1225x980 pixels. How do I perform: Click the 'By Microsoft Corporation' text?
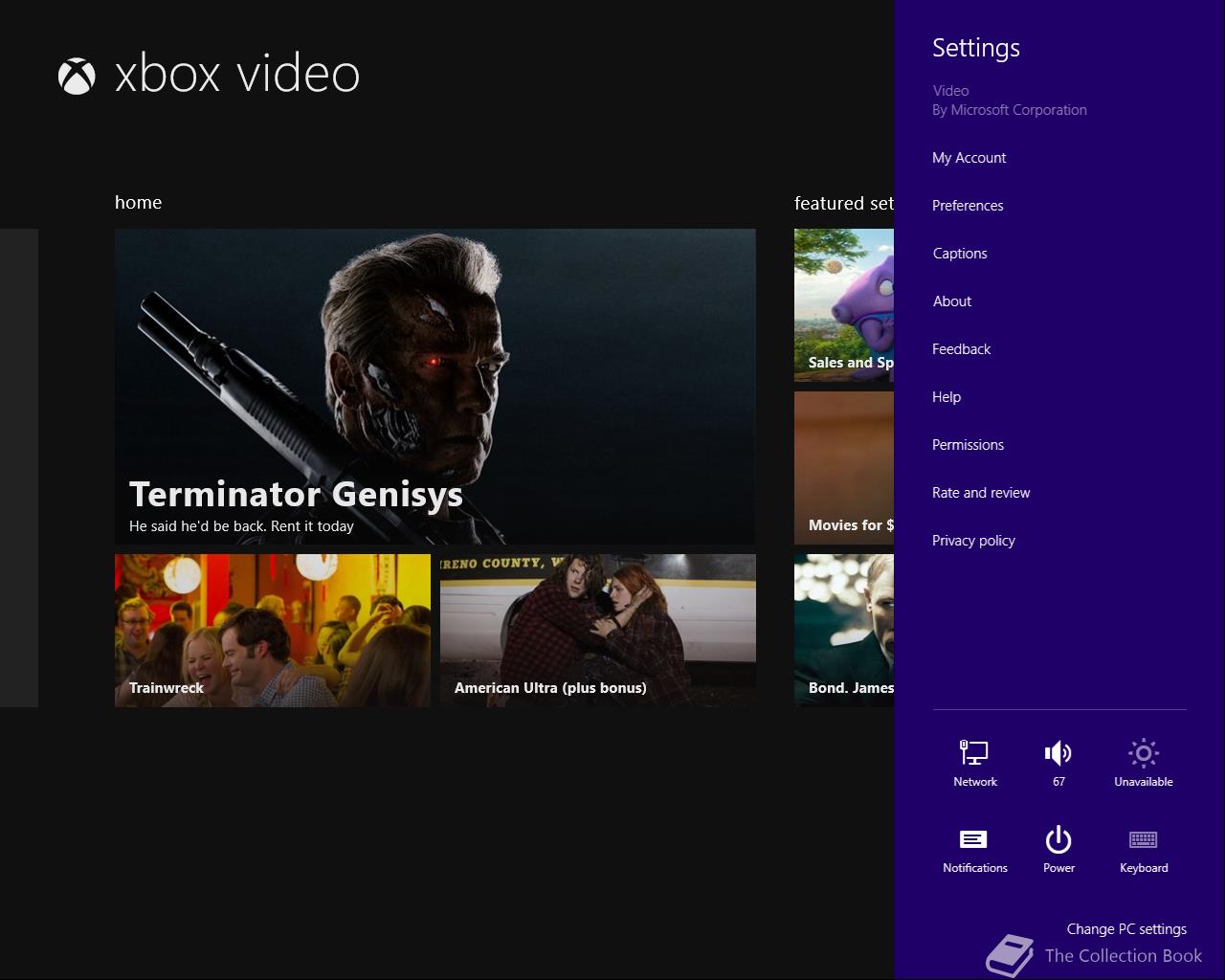point(1010,110)
